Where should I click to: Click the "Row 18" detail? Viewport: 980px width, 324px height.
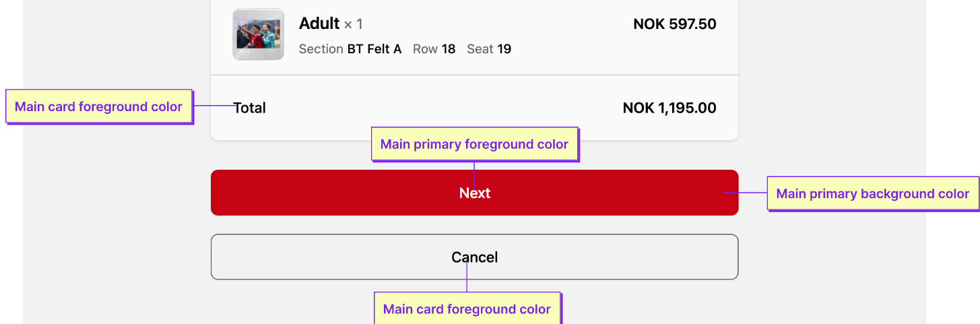pyautogui.click(x=434, y=49)
